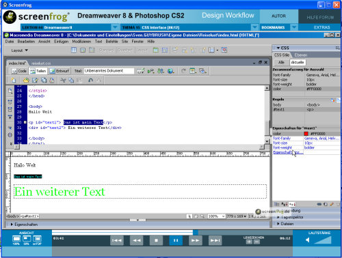Open the EXTRAS section
Screen dimensions: 342x258
pyautogui.click(x=321, y=27)
